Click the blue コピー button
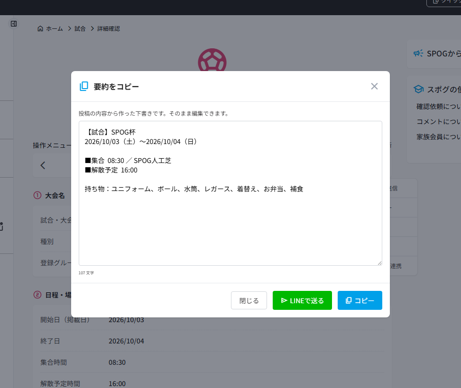Viewport: 461px width, 388px height. 360,300
